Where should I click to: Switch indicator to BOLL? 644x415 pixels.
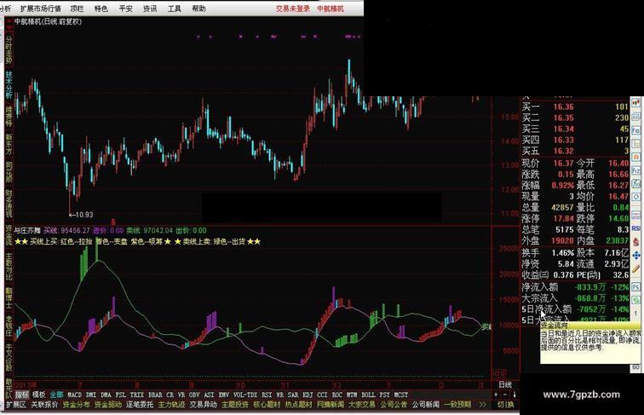tap(368, 395)
